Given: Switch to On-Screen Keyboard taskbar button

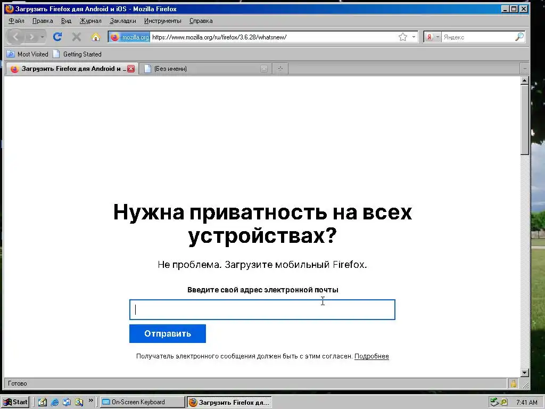Looking at the screenshot, I should (143, 402).
